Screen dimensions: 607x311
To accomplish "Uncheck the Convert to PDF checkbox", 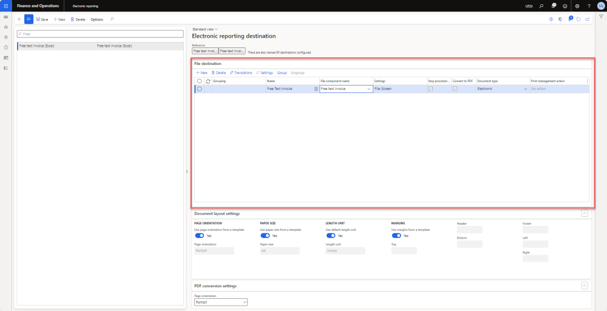I will point(455,89).
